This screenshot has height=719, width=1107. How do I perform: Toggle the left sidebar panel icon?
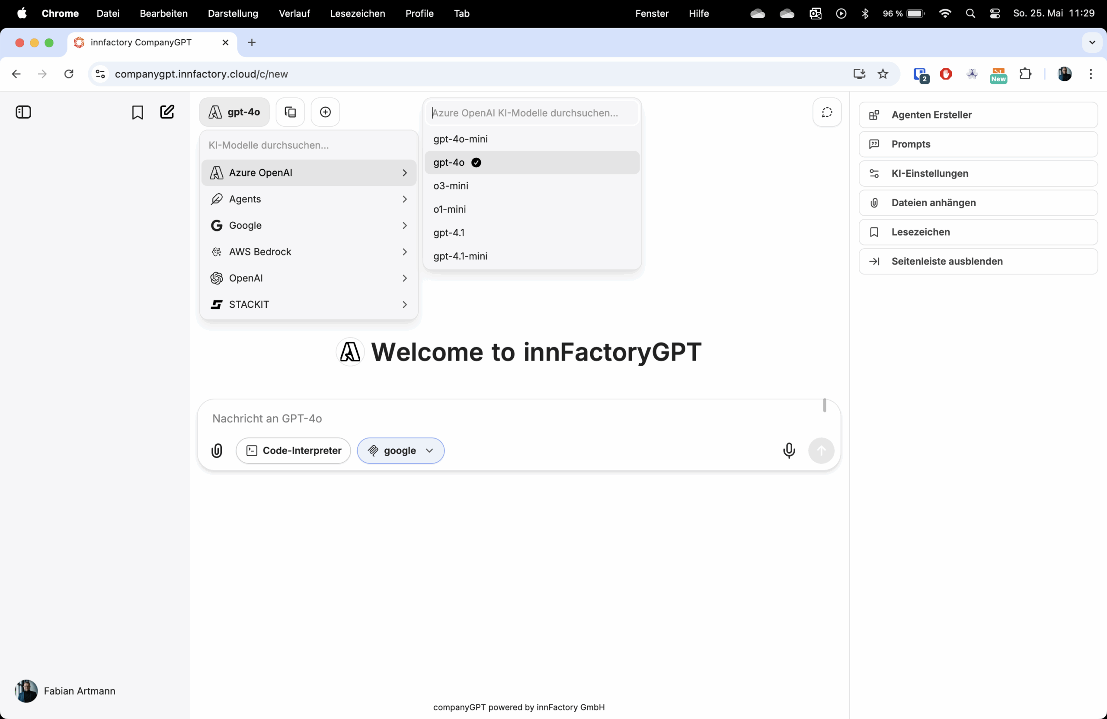(x=23, y=112)
